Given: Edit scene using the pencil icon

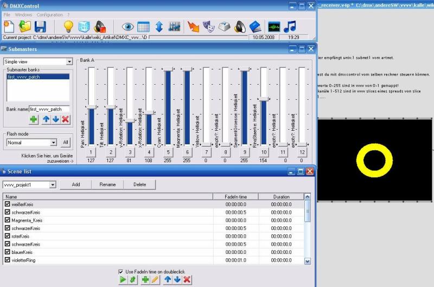Looking at the screenshot, I should click(x=155, y=279).
